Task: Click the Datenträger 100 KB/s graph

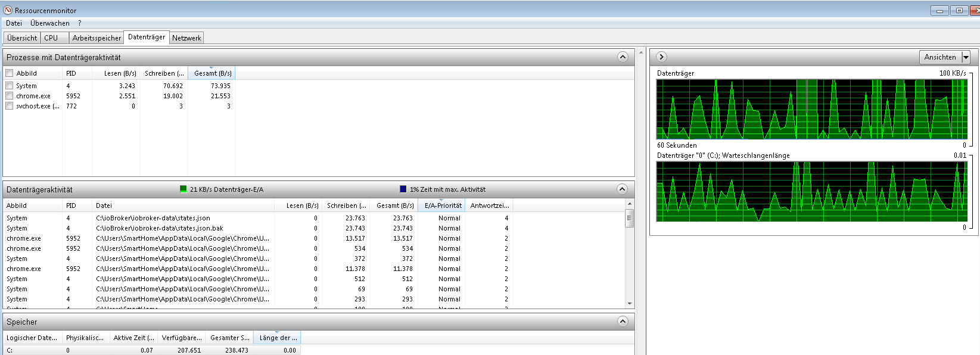Action: click(812, 109)
